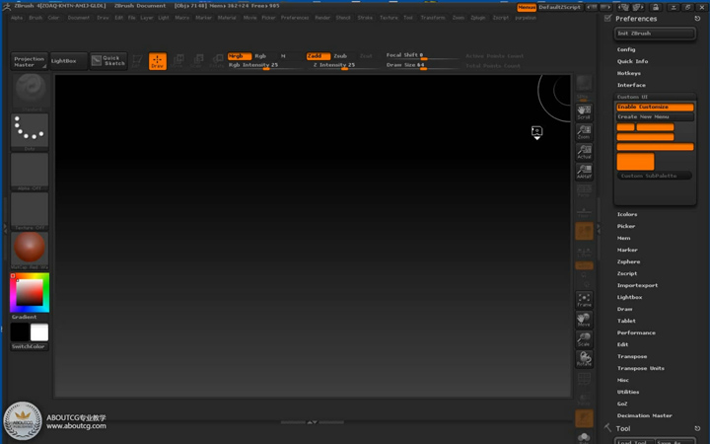Click the Zoom canvas icon
The height and width of the screenshot is (444, 710).
pos(584,132)
